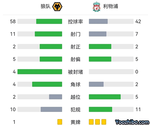Click the 射门 stat label
The image size is (151, 126).
pyautogui.click(x=75, y=34)
